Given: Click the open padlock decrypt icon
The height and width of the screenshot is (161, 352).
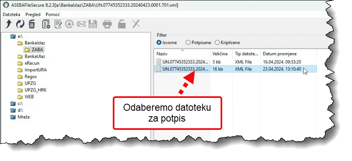Looking at the screenshot, I should (x=121, y=24).
